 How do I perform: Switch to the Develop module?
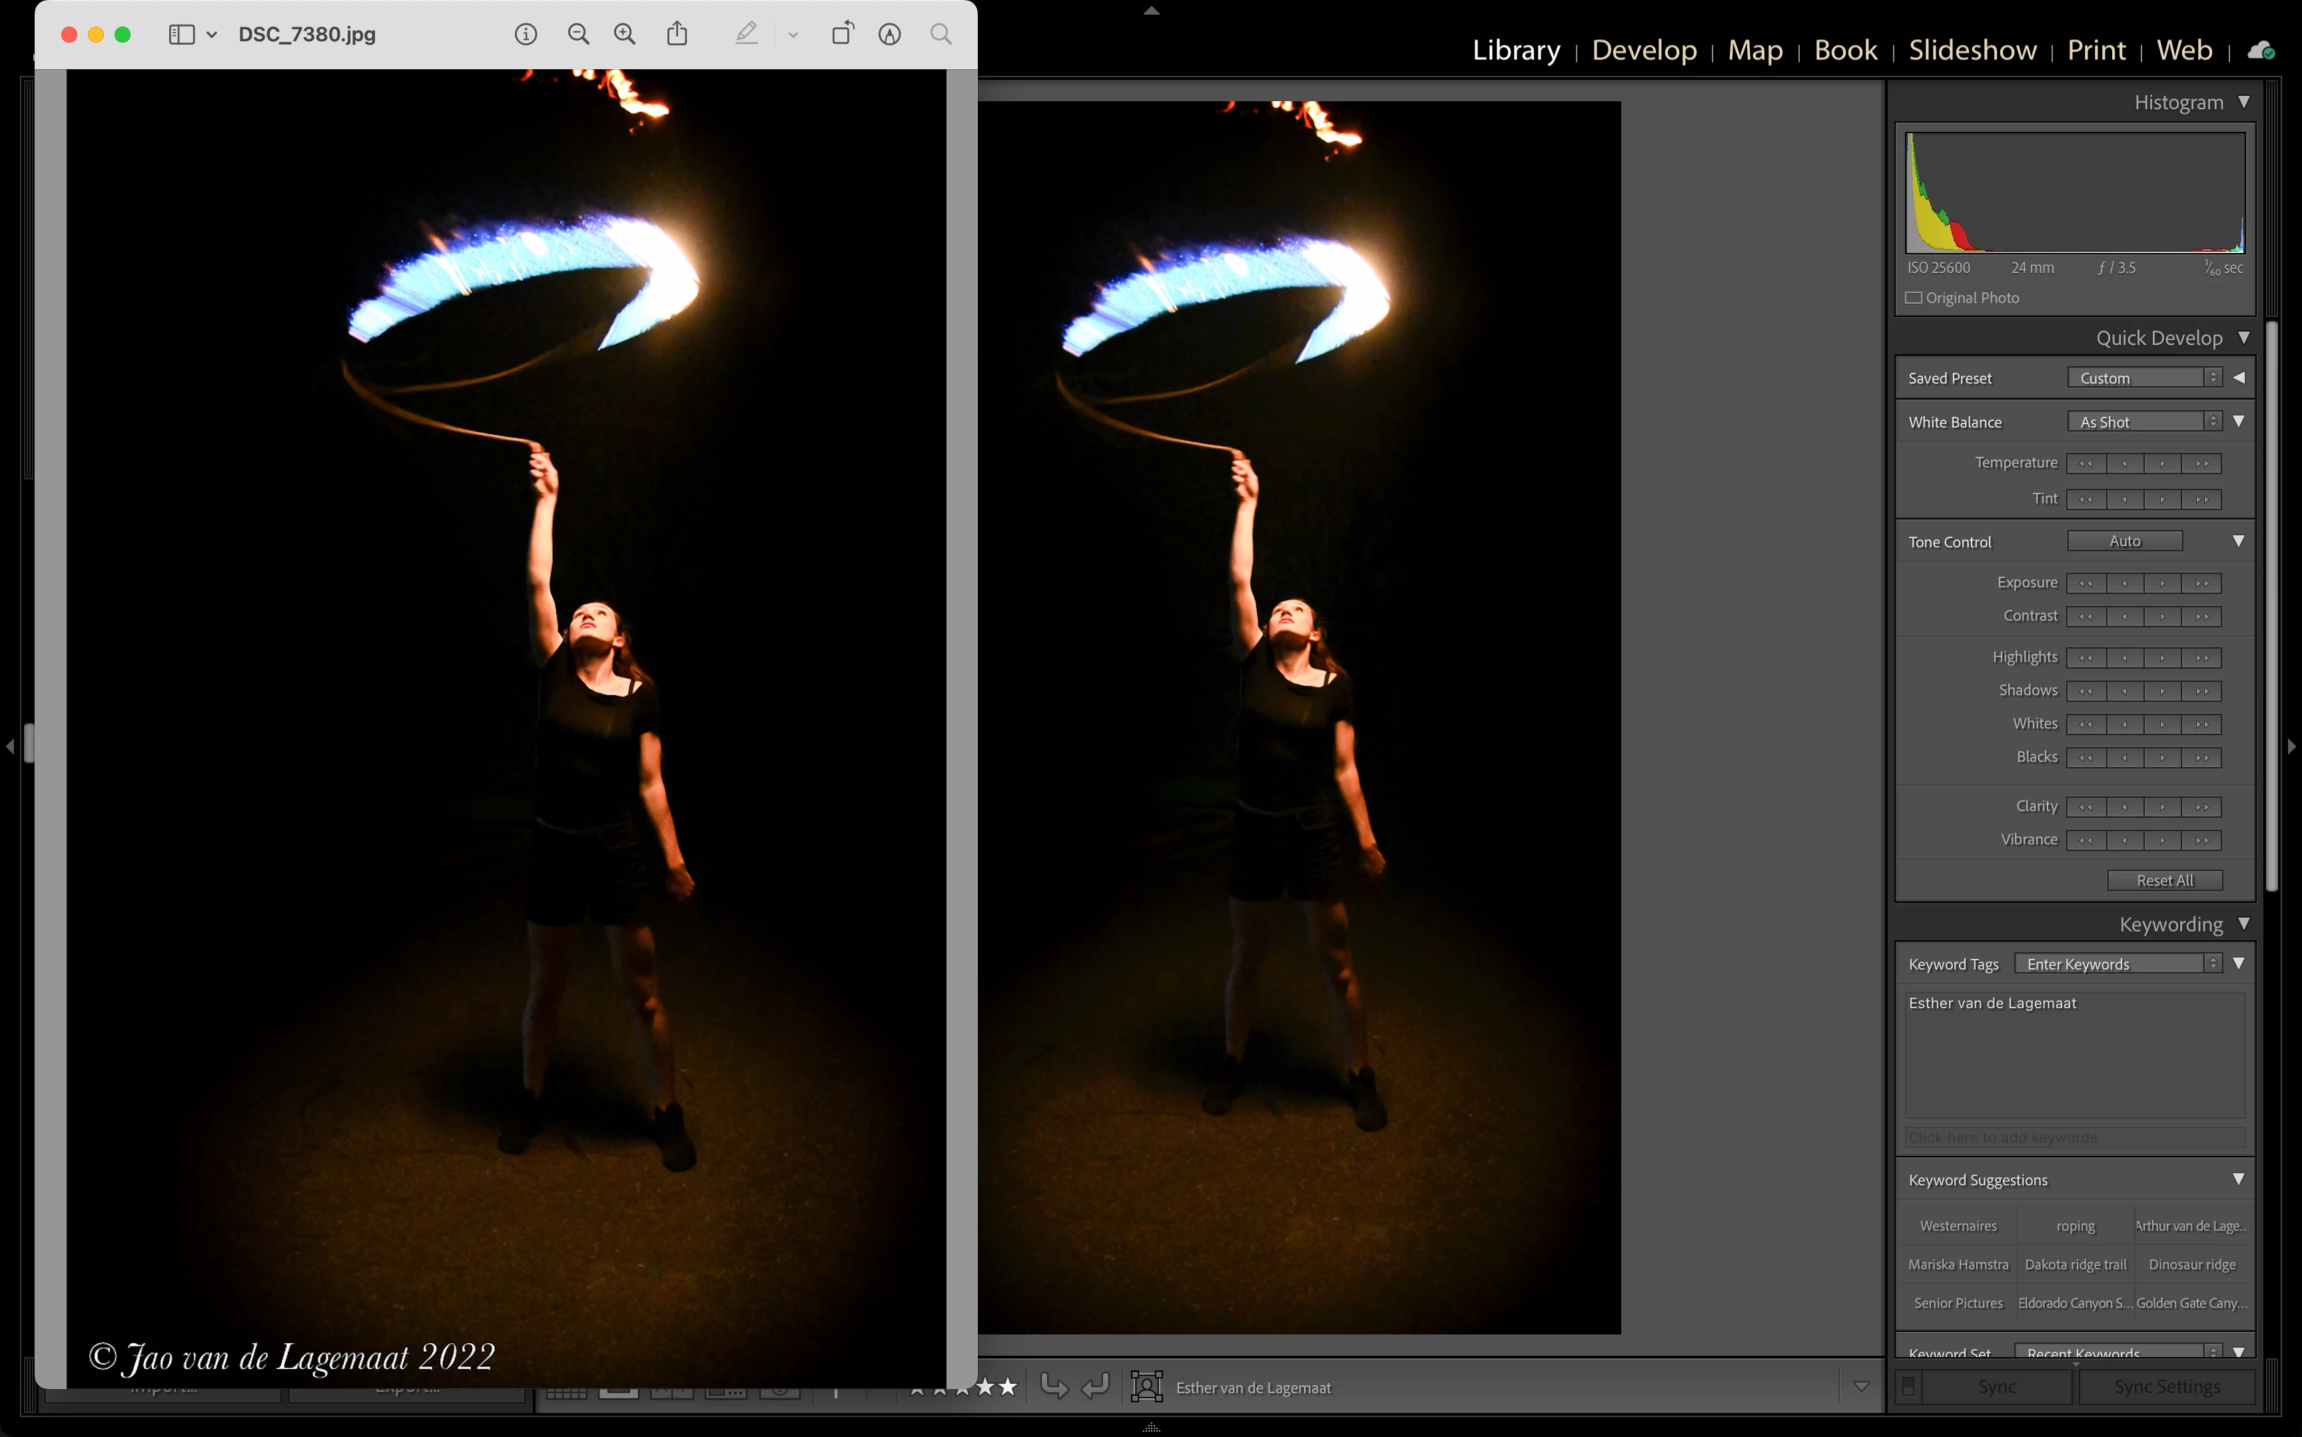point(1643,49)
